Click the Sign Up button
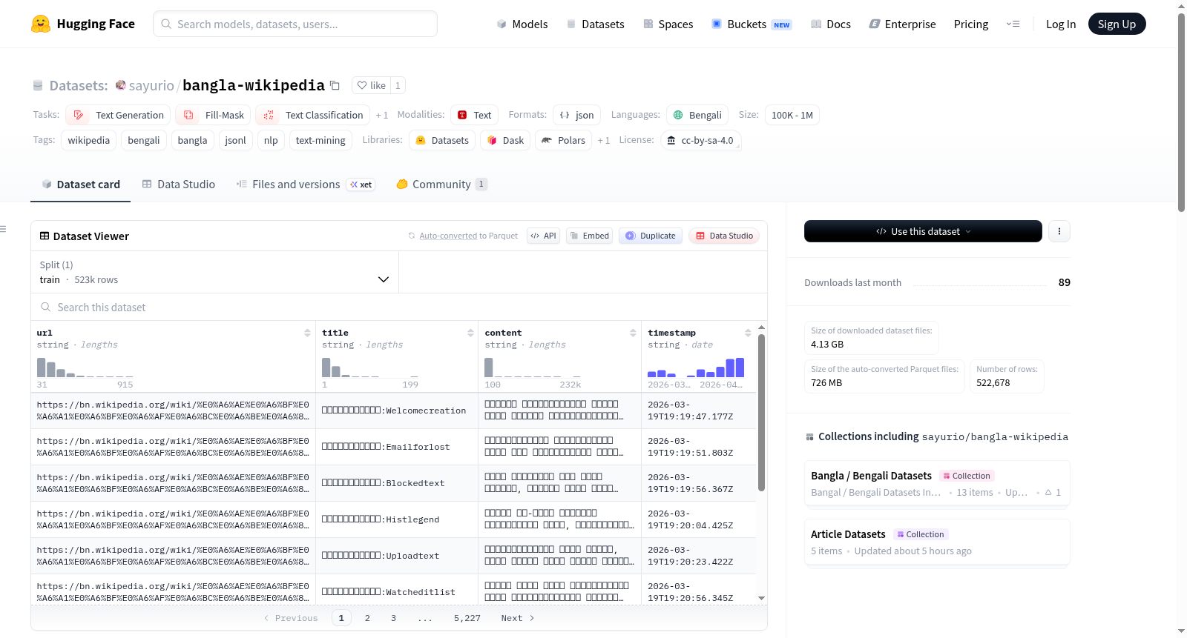The width and height of the screenshot is (1187, 638). tap(1117, 24)
